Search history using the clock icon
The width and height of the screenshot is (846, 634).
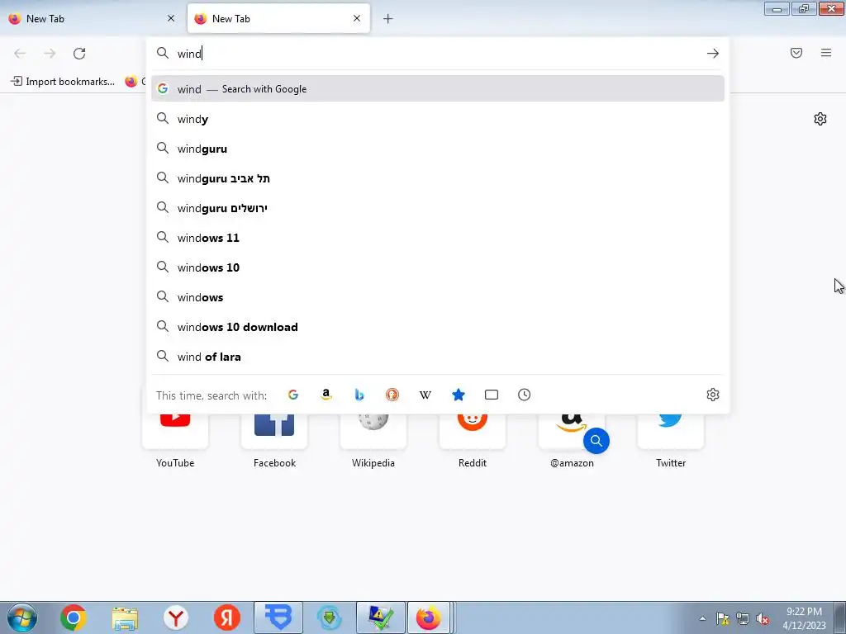click(x=525, y=395)
